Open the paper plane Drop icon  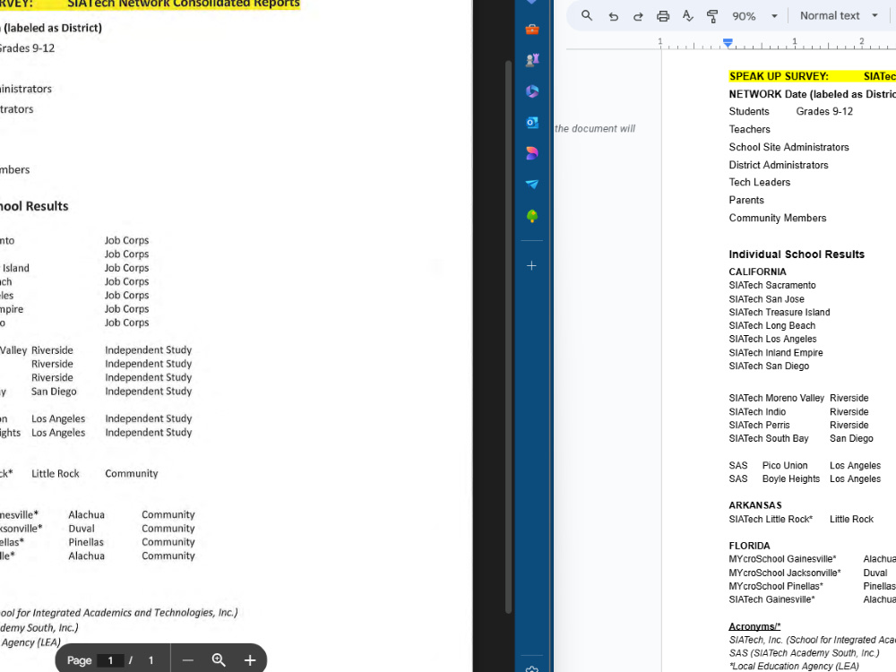pos(532,184)
